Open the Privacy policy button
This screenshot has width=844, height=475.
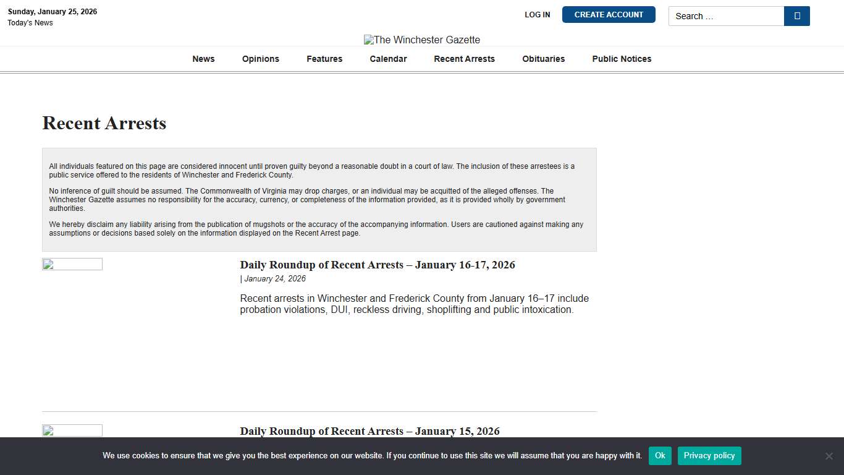coord(709,456)
